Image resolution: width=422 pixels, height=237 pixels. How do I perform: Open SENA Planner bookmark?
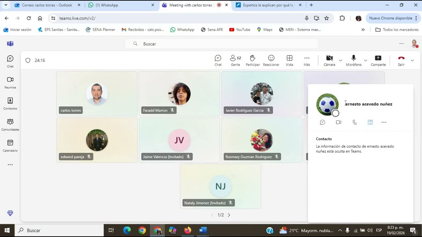click(x=100, y=30)
